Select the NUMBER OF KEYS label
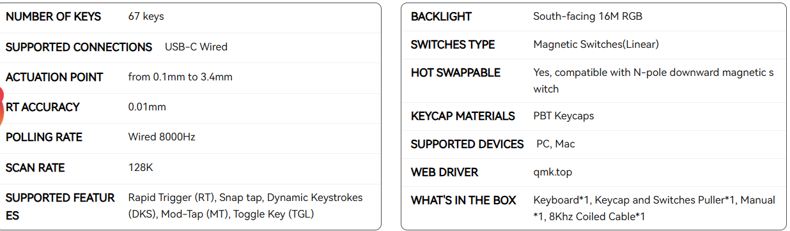This screenshot has height=231, width=790. 54,17
